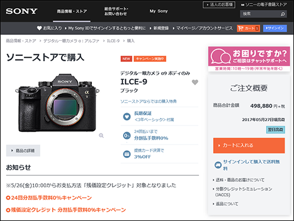Open 商品情報・ストア navigation tab
Image resolution: width=294 pixels, height=221 pixels.
click(x=72, y=12)
